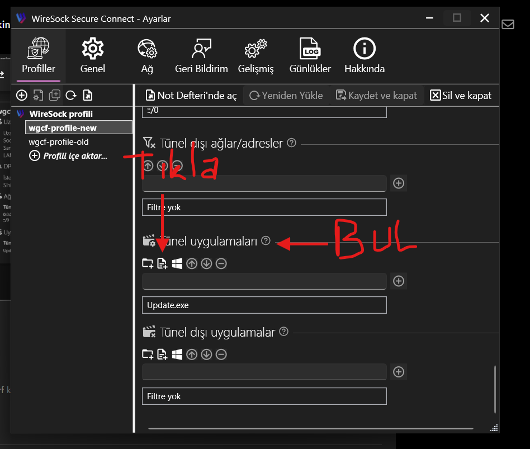Pick running Windows app for Tünel dışı uygulamalar
The height and width of the screenshot is (449, 530).
(177, 355)
